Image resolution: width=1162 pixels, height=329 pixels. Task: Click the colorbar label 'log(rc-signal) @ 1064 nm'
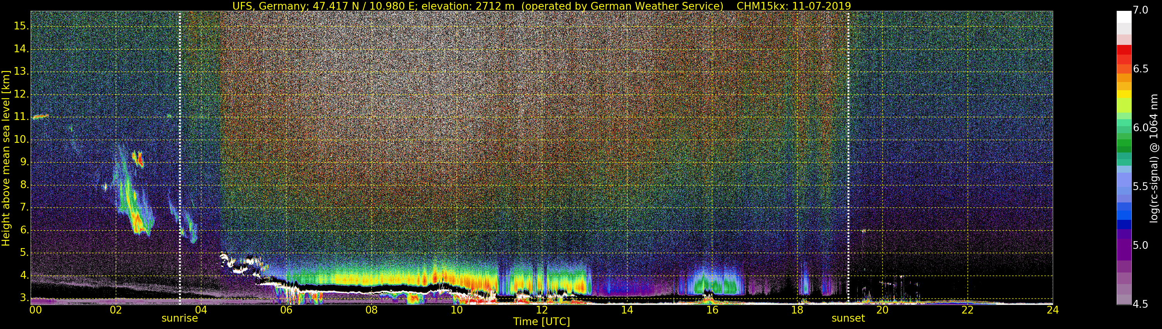[x=1153, y=158]
